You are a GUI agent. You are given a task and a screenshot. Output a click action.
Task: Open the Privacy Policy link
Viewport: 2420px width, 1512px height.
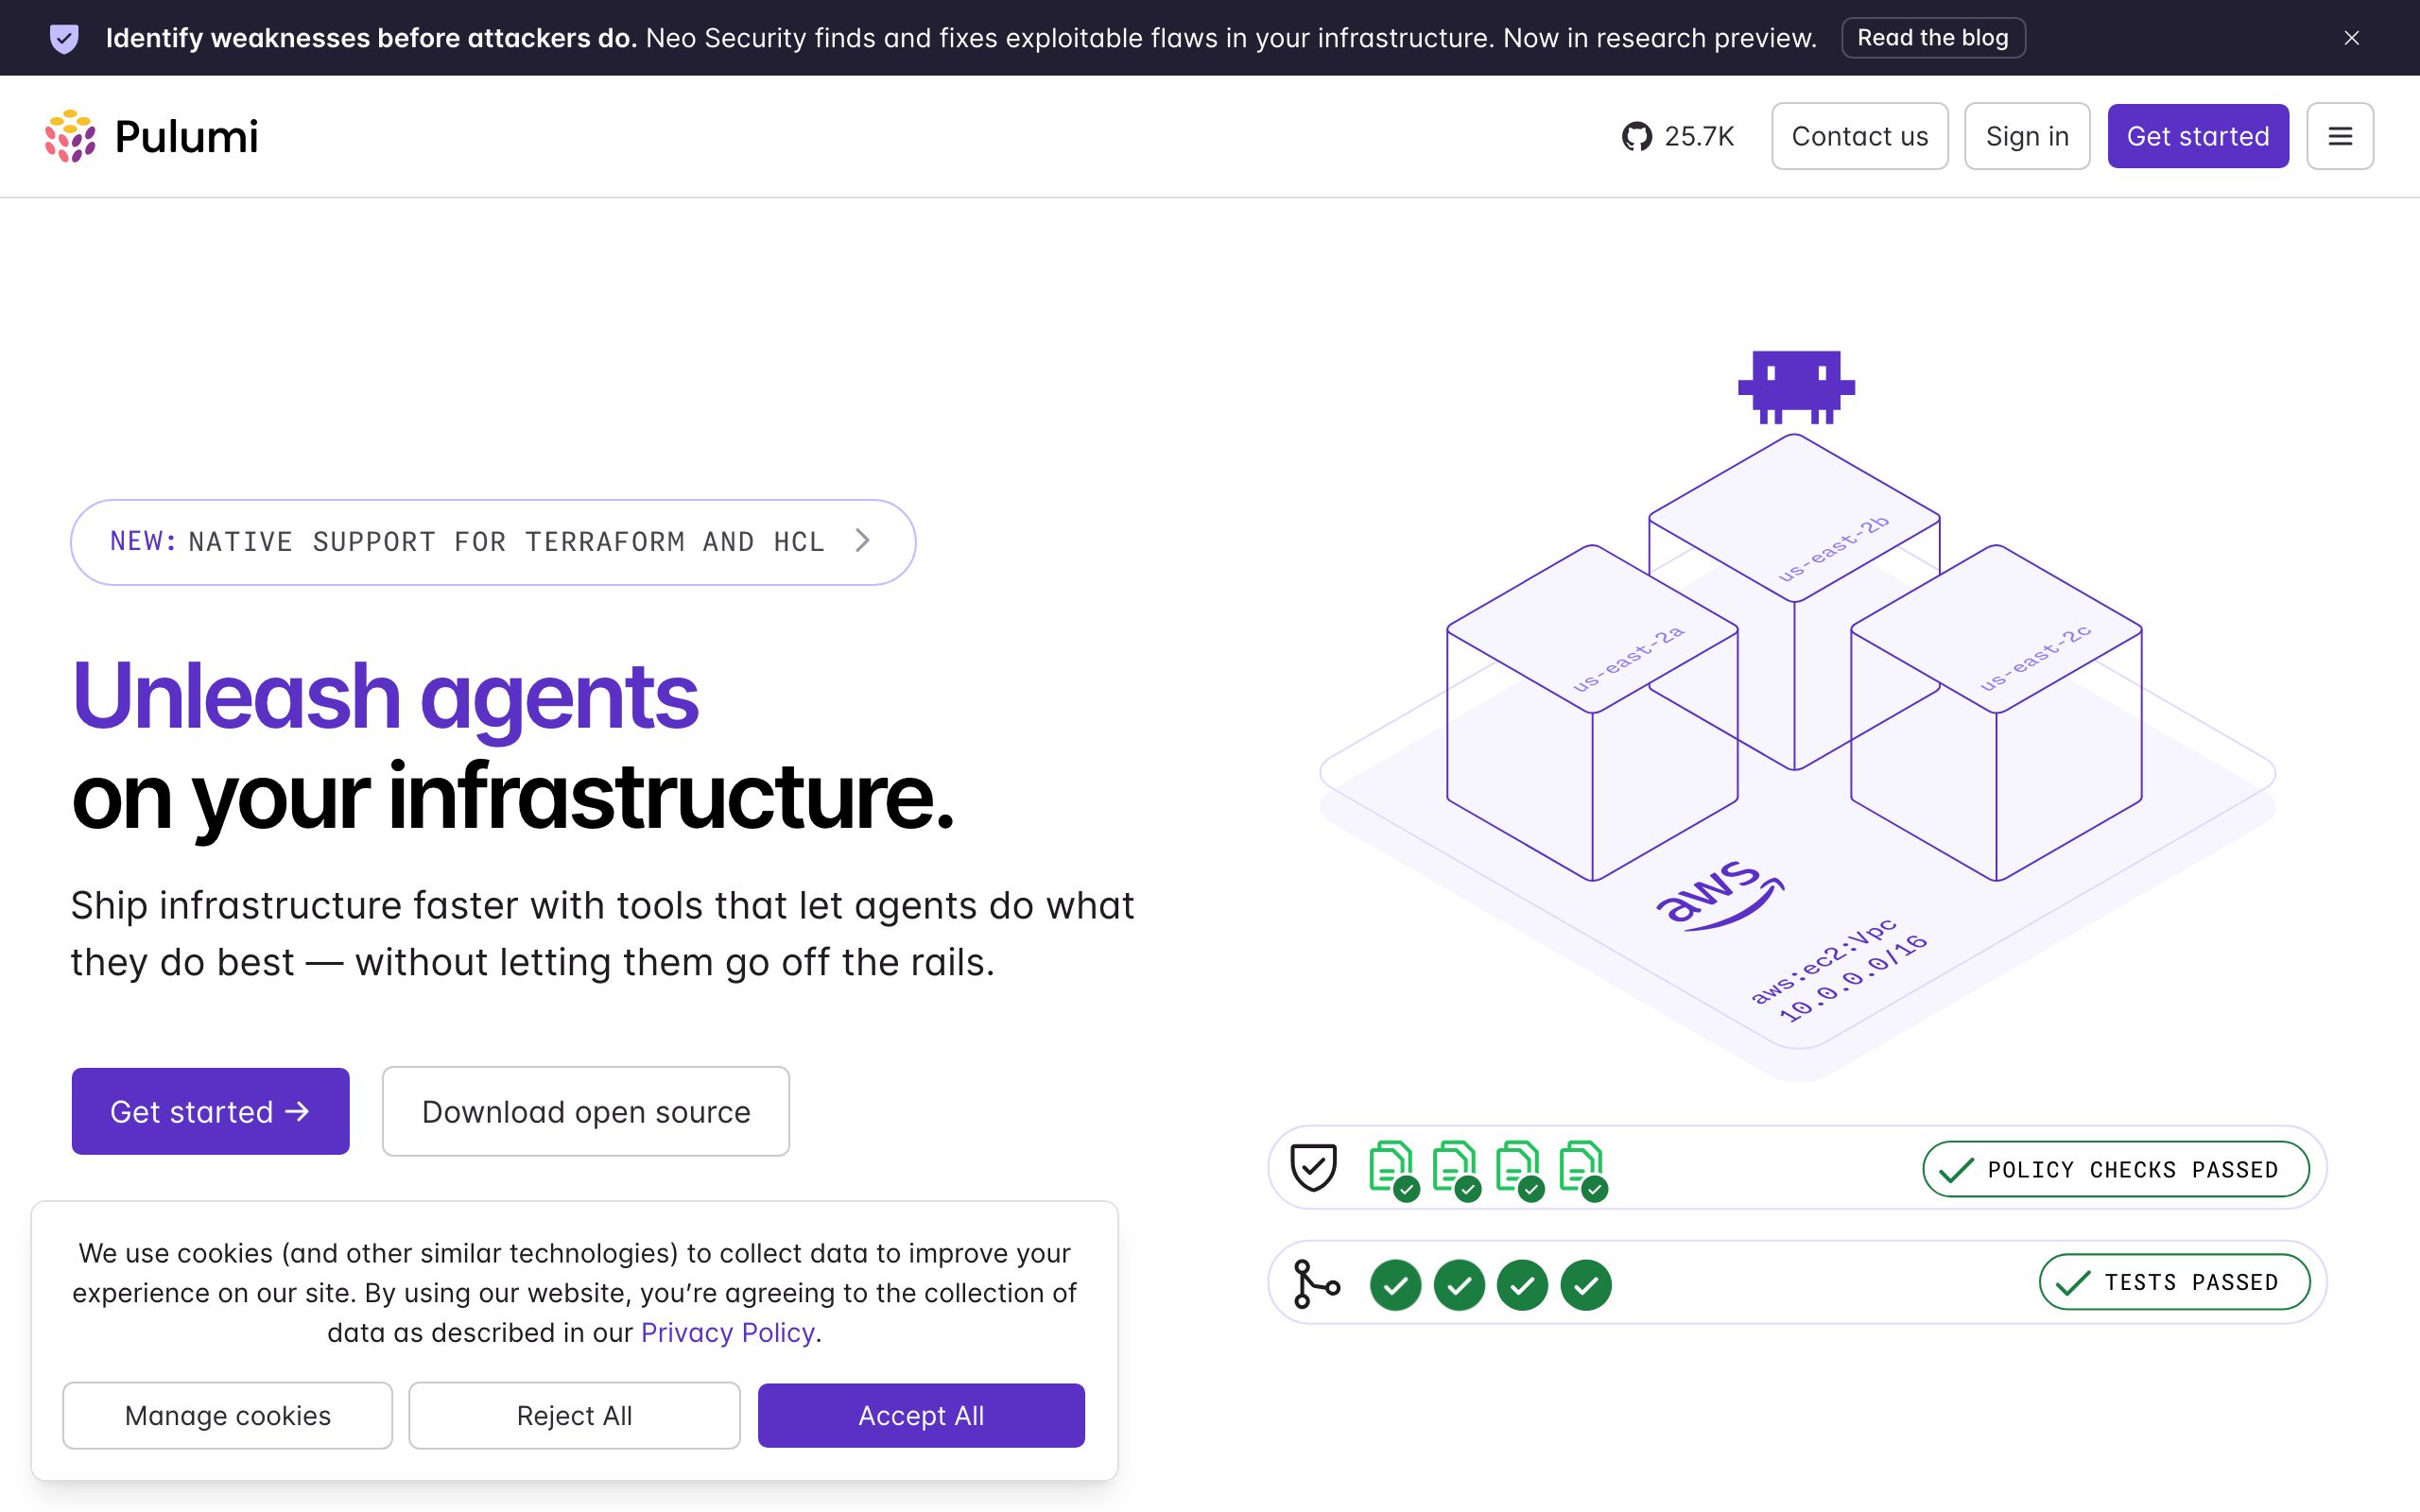[x=728, y=1332]
